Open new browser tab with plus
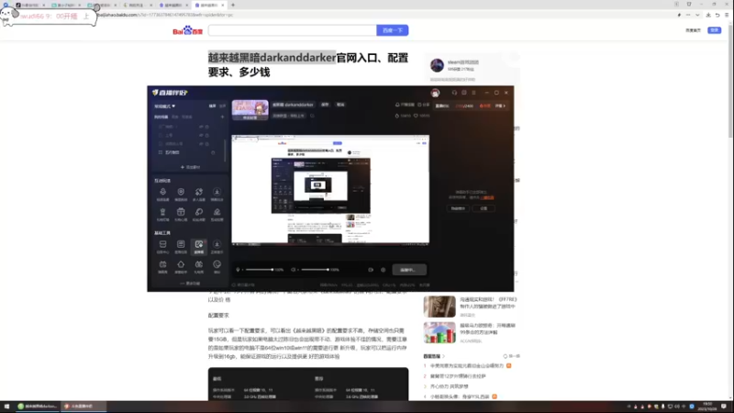 click(233, 6)
